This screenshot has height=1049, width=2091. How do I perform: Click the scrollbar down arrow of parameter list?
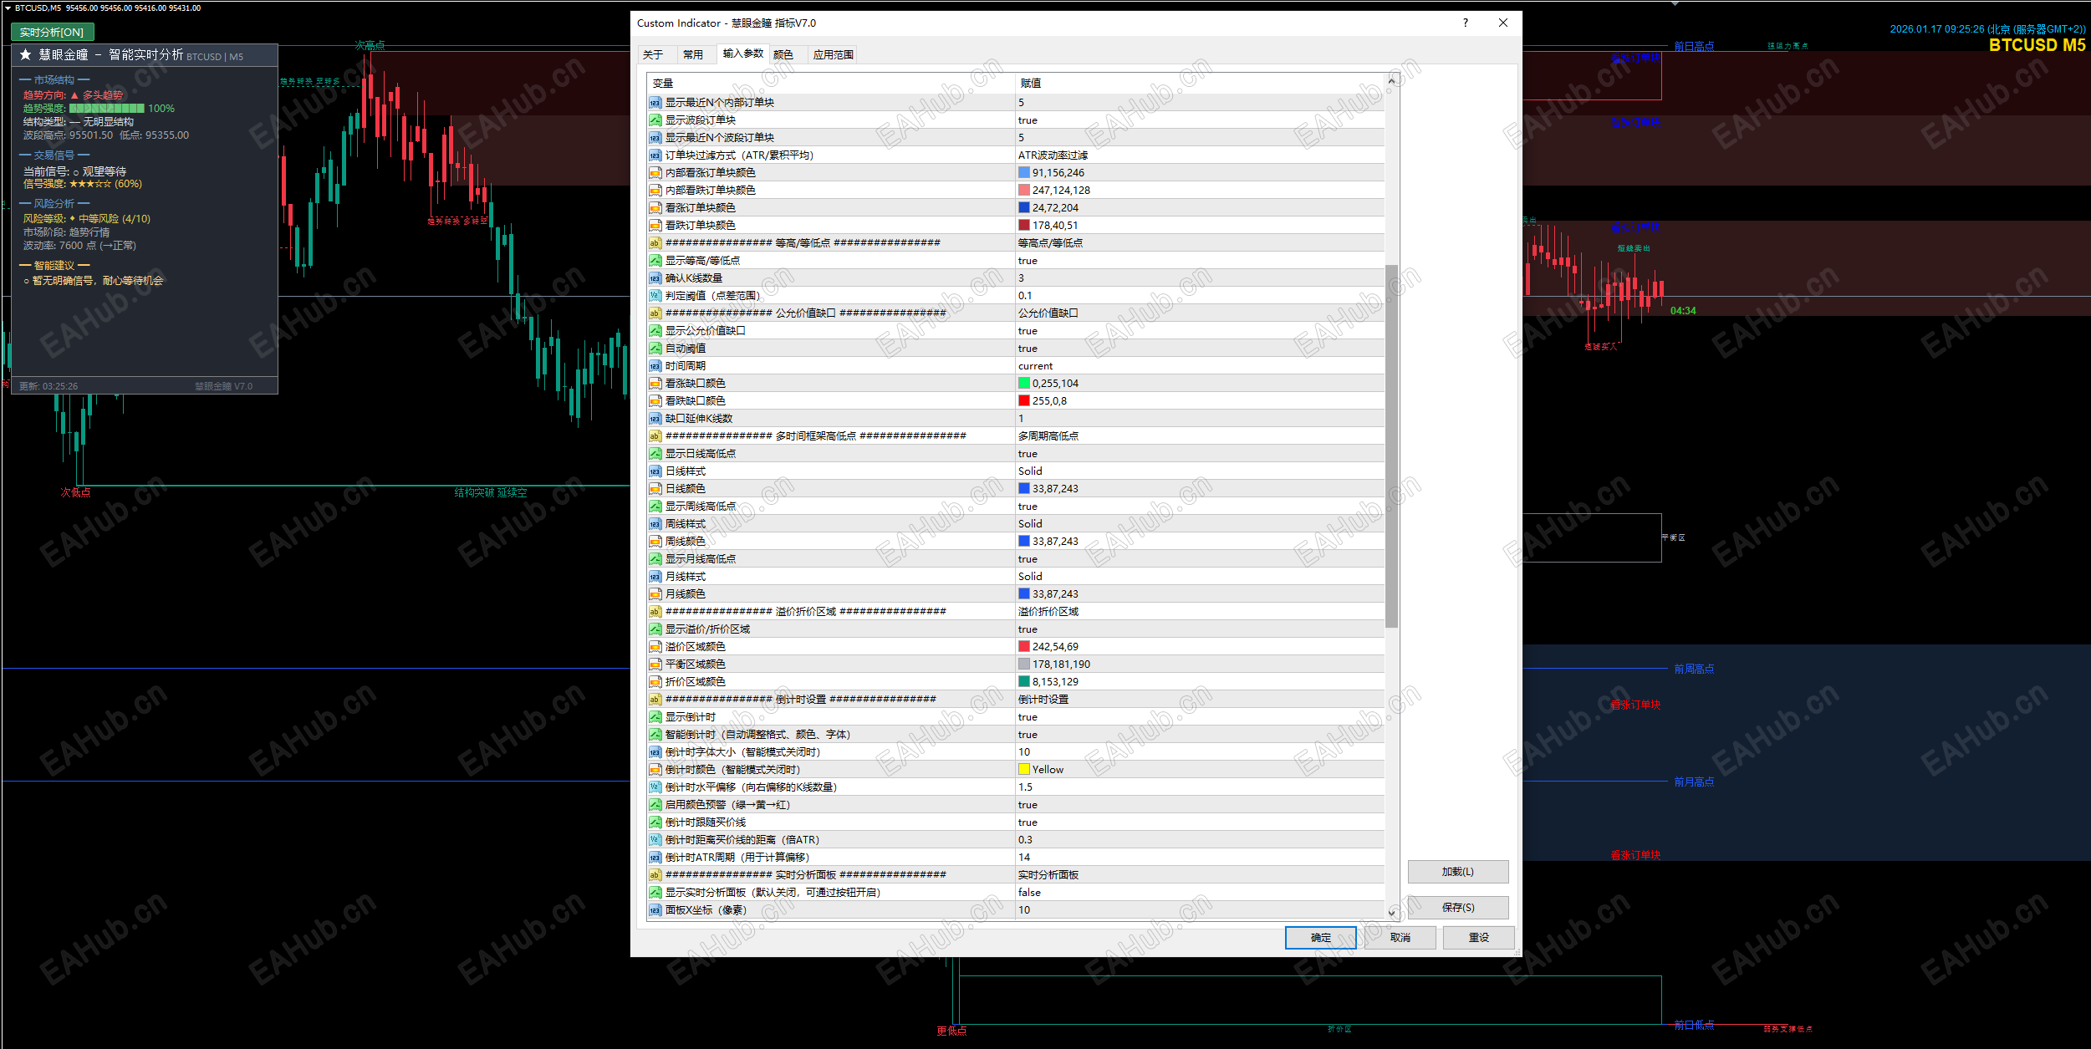point(1392,913)
